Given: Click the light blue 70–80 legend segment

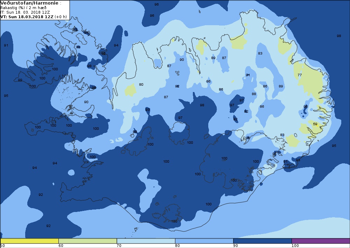Looking at the screenshot, I should (146, 241).
